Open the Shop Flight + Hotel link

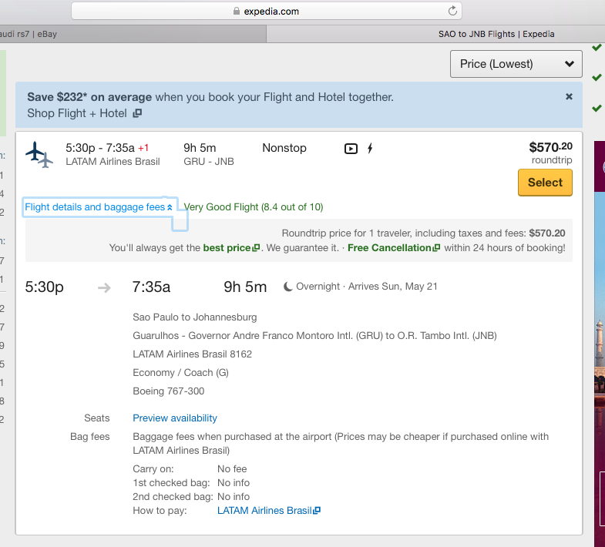click(77, 113)
